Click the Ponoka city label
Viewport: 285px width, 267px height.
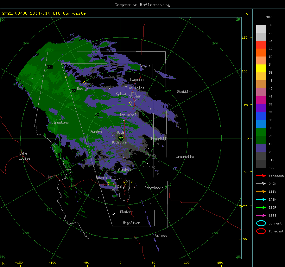[144, 65]
